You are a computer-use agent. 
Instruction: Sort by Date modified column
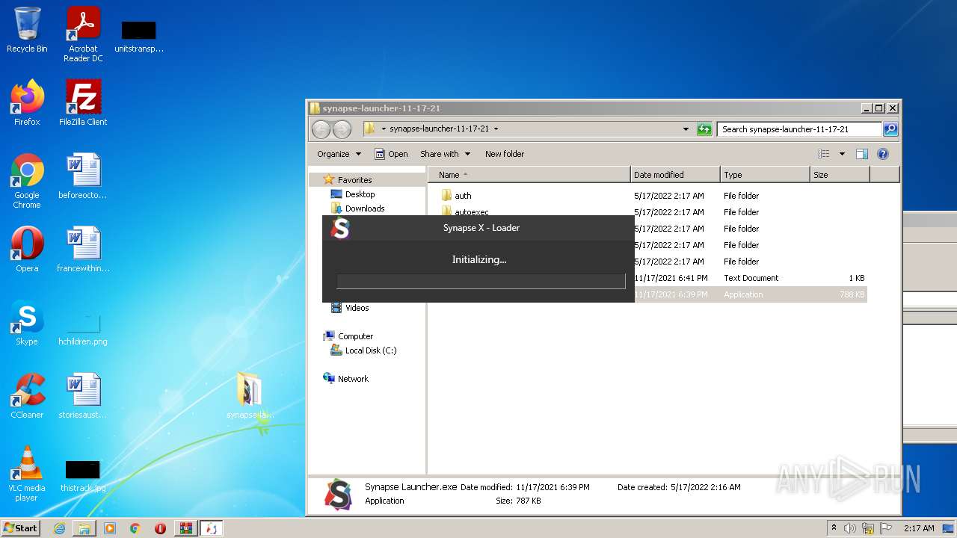coord(675,175)
